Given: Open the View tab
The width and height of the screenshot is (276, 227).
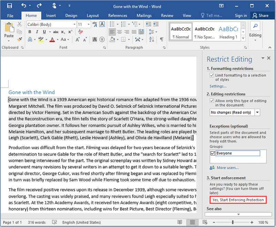Looking at the screenshot, I should point(187,16).
